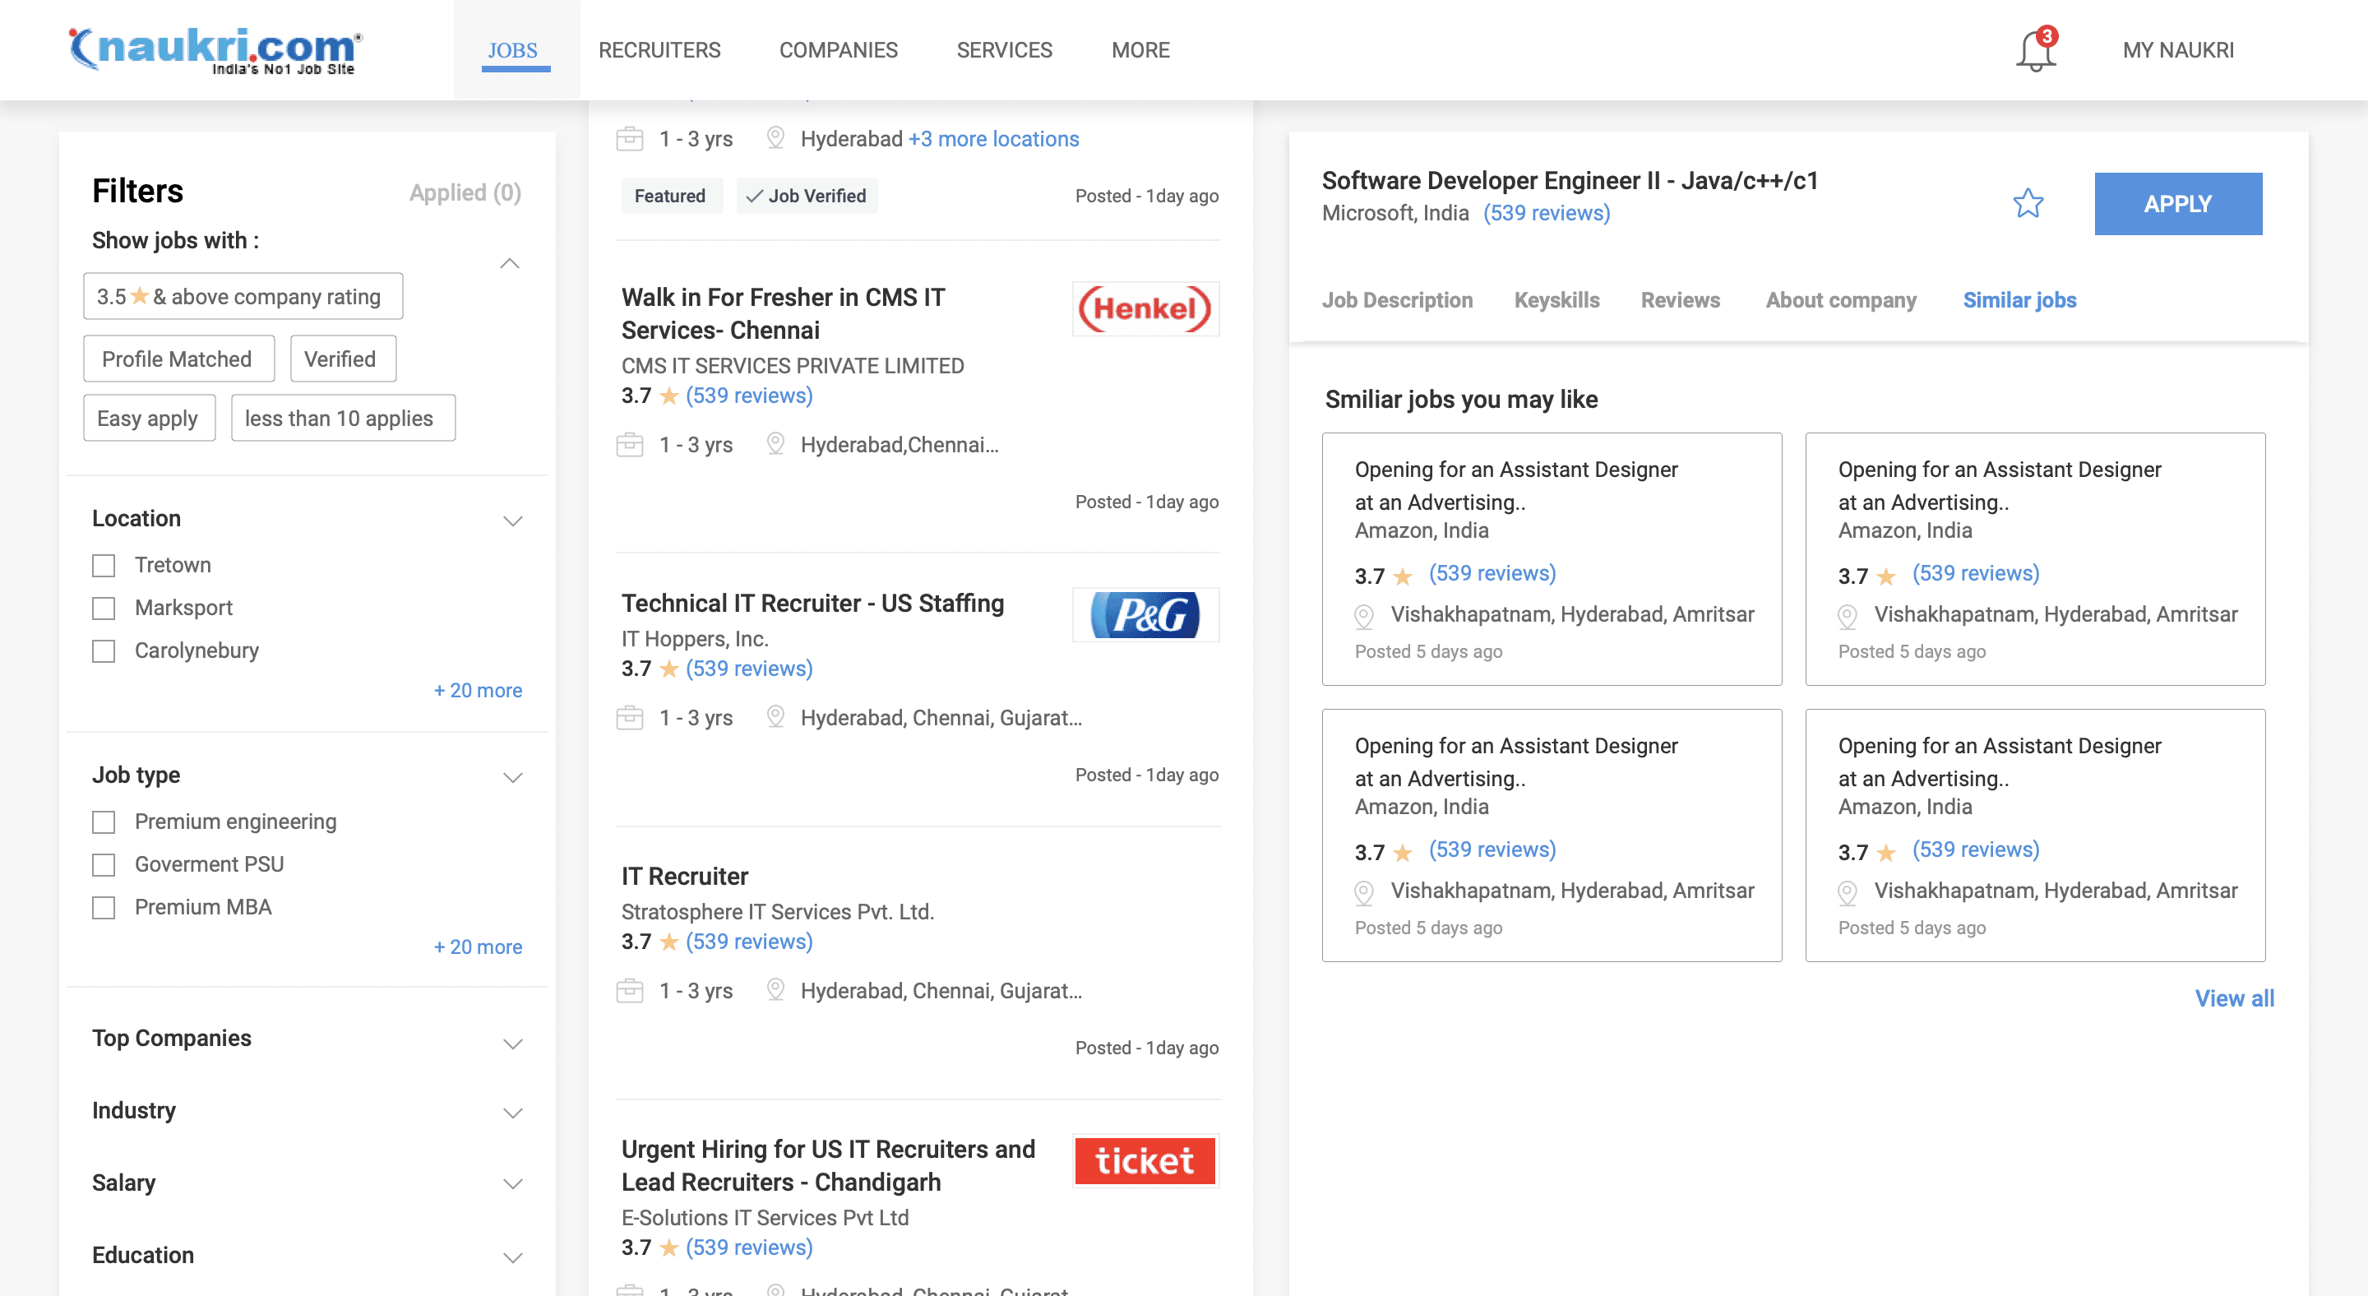The width and height of the screenshot is (2368, 1296).
Task: Tick the Goverment PSU checkbox
Action: [104, 865]
